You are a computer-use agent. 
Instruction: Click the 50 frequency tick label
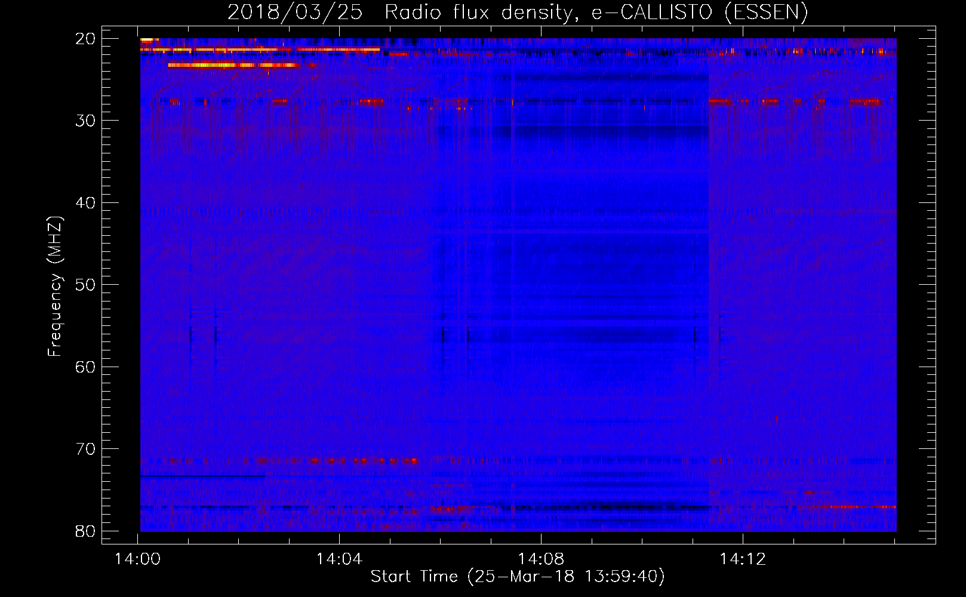pyautogui.click(x=86, y=285)
